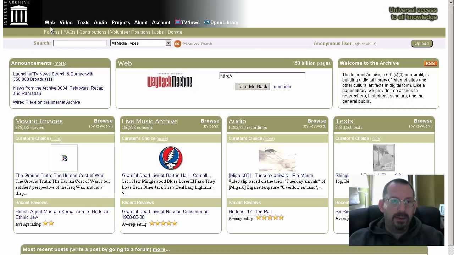Viewport: 454px width, 255px height.
Task: Open News from the Archive 0004 announcement
Action: [59, 91]
